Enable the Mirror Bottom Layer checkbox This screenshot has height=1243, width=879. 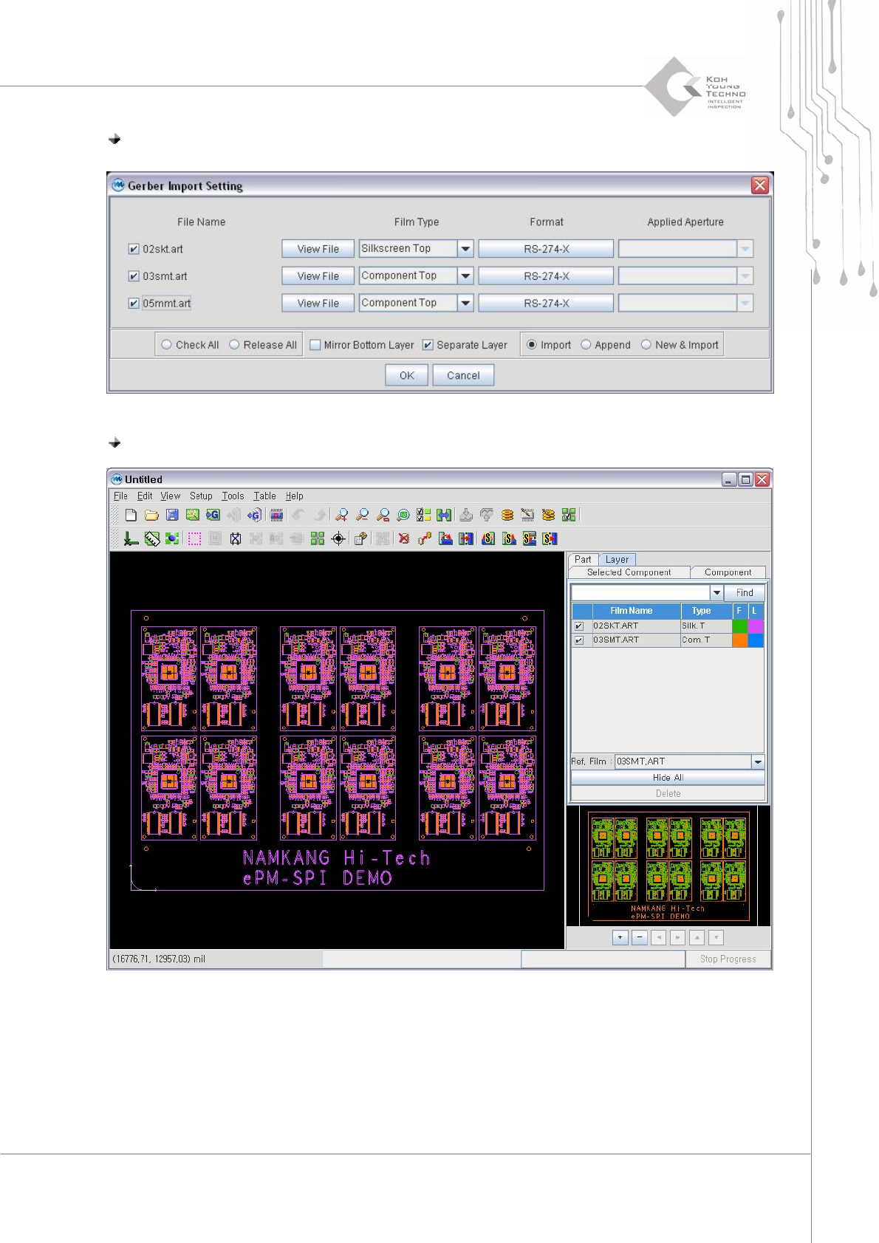[x=315, y=345]
